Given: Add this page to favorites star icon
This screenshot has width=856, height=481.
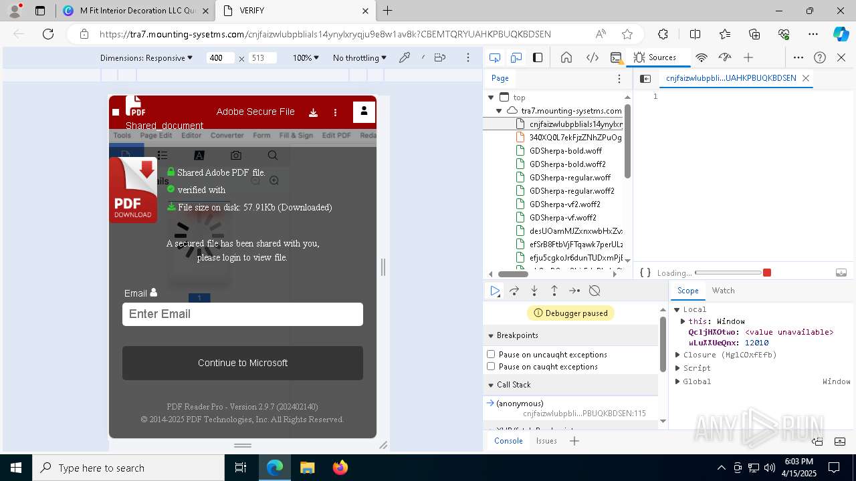Looking at the screenshot, I should click(627, 34).
